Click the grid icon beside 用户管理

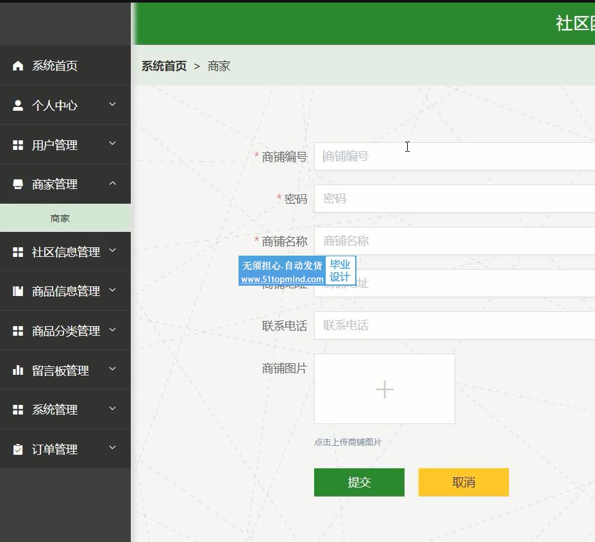coord(18,145)
